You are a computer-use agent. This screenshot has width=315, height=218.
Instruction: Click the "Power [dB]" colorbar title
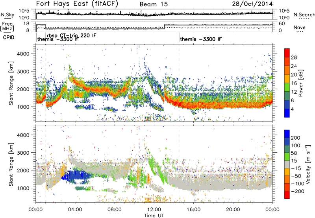[301, 83]
